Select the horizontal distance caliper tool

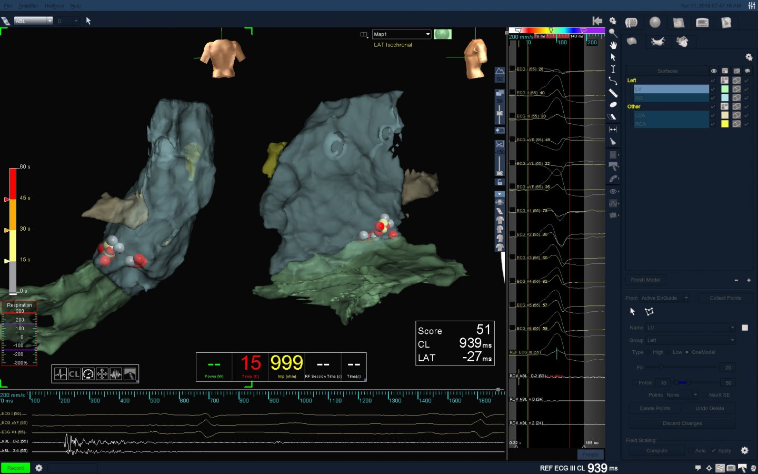(x=613, y=130)
